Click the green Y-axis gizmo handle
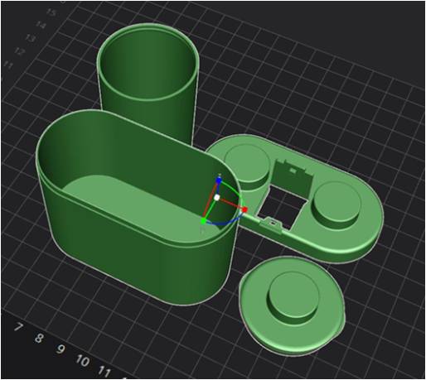 pyautogui.click(x=203, y=221)
